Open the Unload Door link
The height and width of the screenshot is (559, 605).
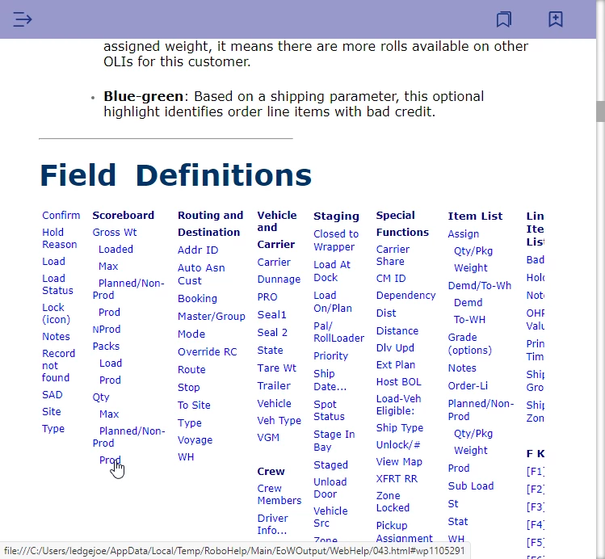point(330,488)
